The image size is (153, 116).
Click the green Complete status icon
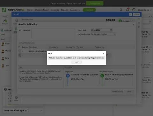click(120, 21)
